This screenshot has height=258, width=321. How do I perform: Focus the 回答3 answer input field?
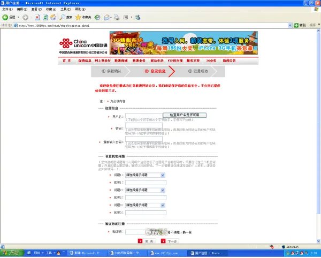pyautogui.click(x=146, y=213)
